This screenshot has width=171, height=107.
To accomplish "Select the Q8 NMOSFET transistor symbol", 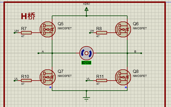I will (x=123, y=77).
